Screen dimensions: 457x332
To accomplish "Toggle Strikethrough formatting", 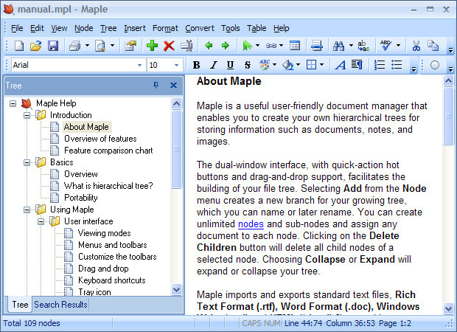I will 248,65.
